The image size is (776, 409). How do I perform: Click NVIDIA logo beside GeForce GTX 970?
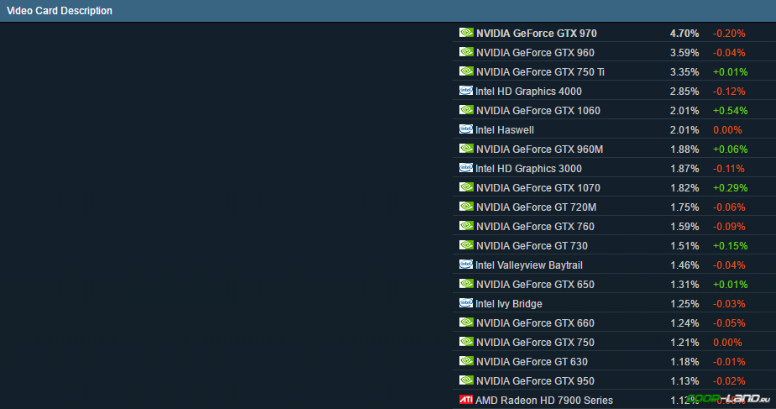click(466, 33)
